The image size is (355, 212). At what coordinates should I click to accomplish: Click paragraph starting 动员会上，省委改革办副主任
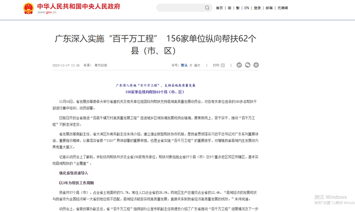pyautogui.click(x=159, y=209)
